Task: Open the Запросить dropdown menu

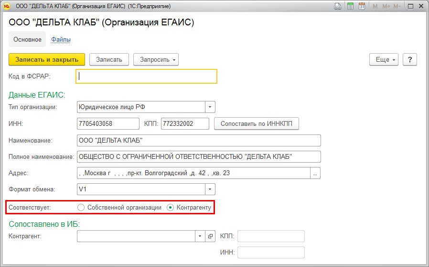Action: (156, 59)
